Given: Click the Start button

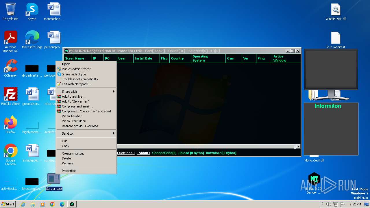Looking at the screenshot, I should click(8, 204).
